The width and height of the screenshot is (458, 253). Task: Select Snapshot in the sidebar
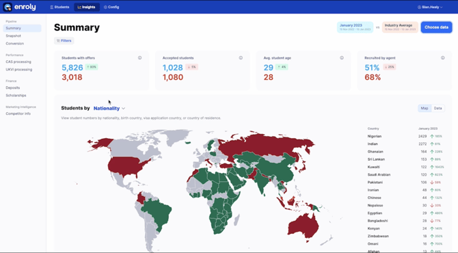tap(14, 36)
